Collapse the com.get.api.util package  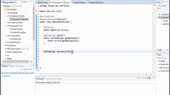point(6,36)
